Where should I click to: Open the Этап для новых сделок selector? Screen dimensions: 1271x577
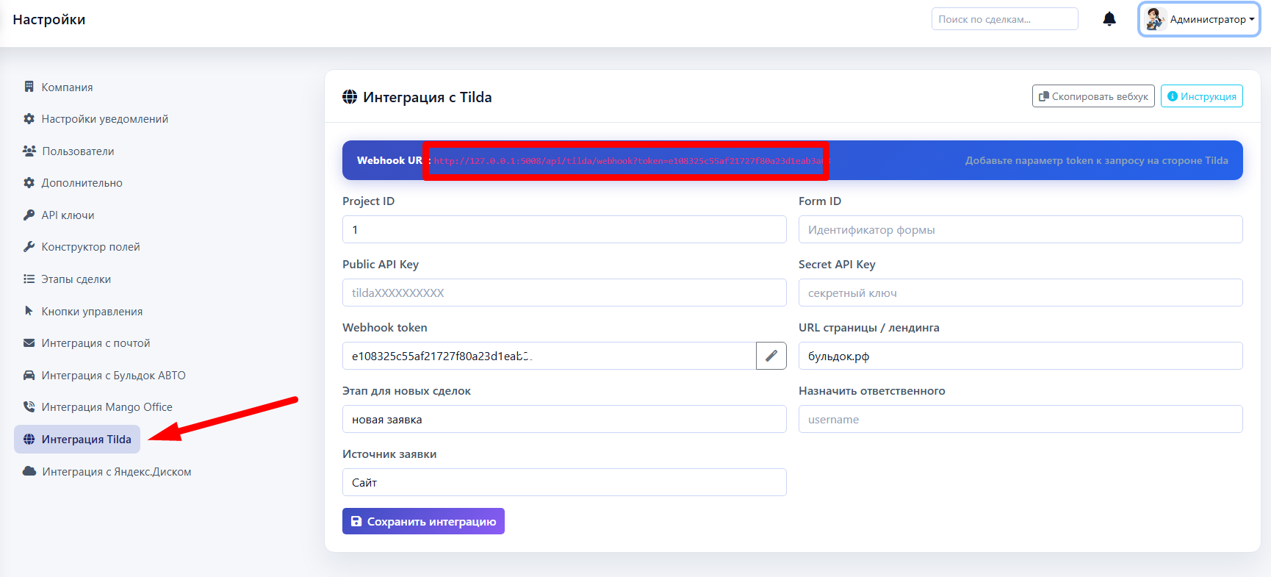click(564, 419)
